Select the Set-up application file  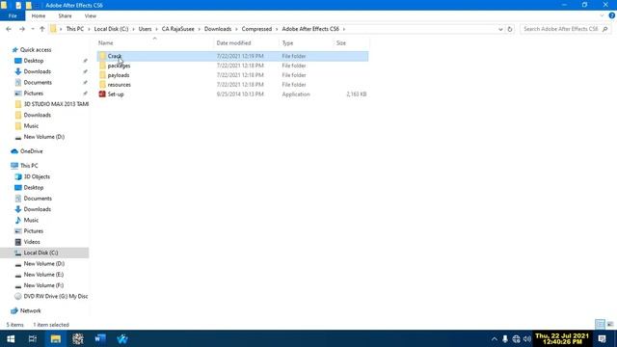coord(116,94)
